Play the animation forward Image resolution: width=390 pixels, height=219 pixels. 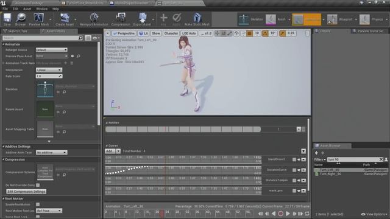point(288,214)
